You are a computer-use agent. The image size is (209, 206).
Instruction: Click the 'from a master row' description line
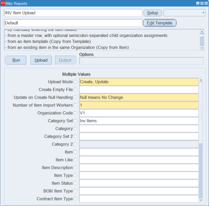[x=86, y=36]
